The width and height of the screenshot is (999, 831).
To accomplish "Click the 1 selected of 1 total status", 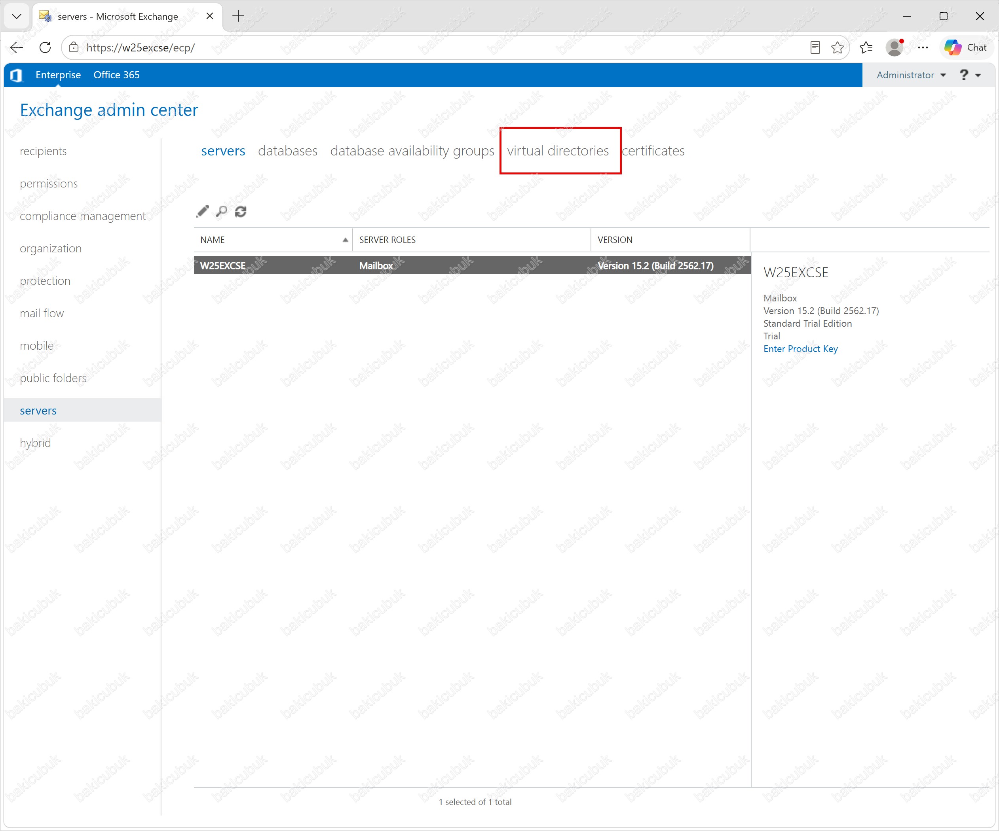I will pos(475,801).
